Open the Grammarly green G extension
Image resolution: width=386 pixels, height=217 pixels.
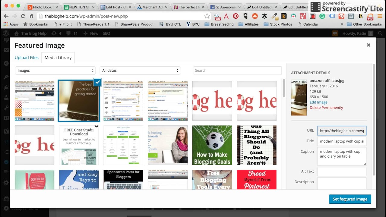(322, 16)
